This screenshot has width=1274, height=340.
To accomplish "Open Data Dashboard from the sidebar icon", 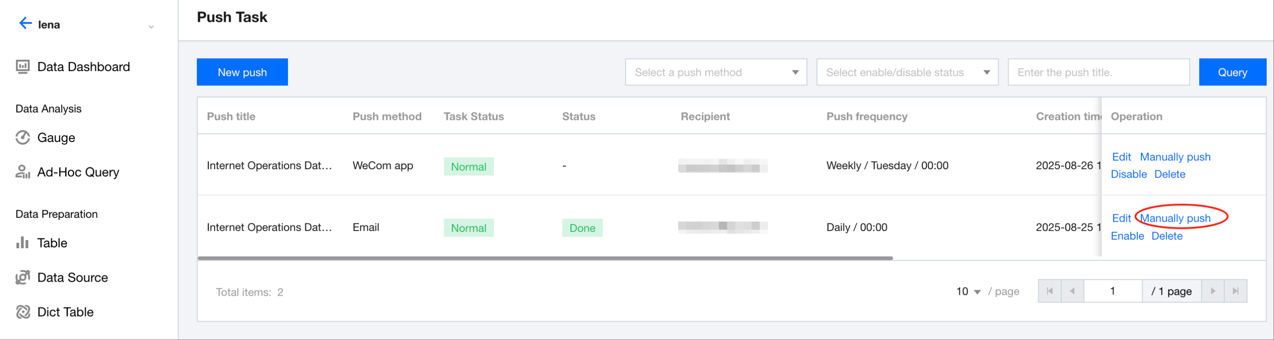I will (x=23, y=67).
